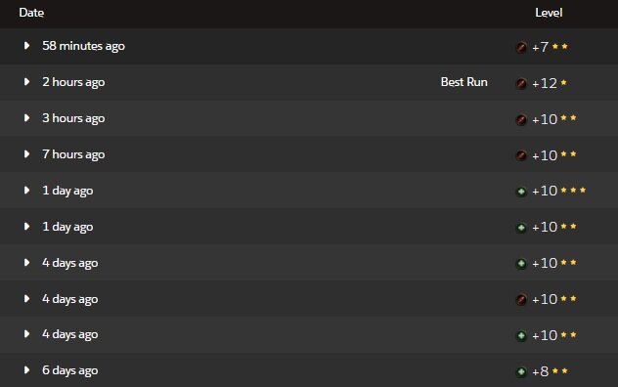618x387 pixels.
Task: Click the three gold stars on the +10 run
Action: point(573,191)
